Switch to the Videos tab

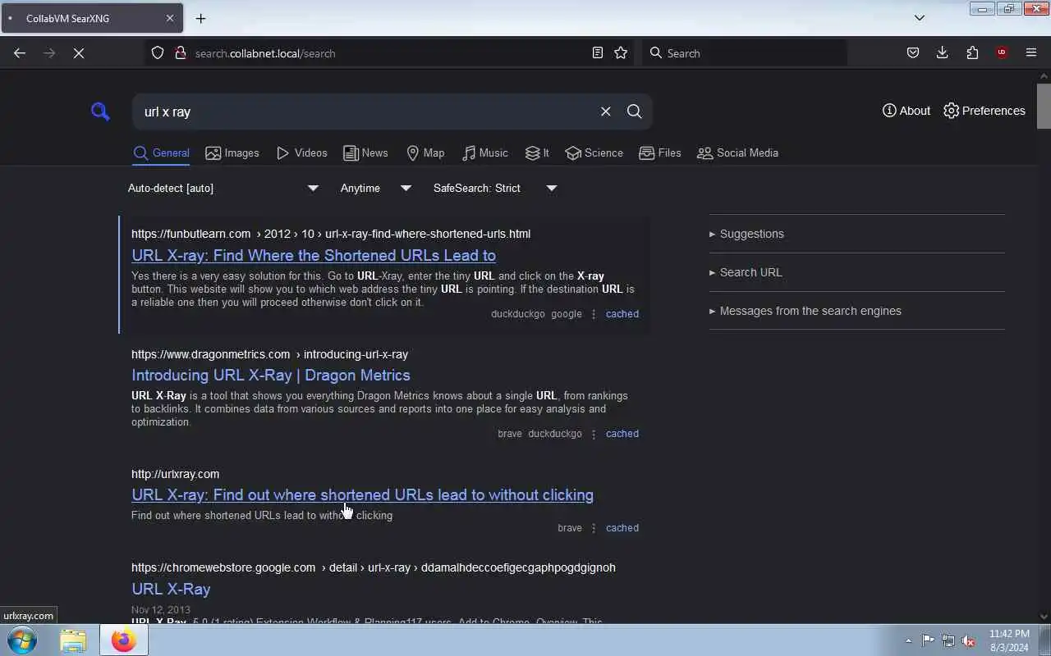pyautogui.click(x=301, y=153)
